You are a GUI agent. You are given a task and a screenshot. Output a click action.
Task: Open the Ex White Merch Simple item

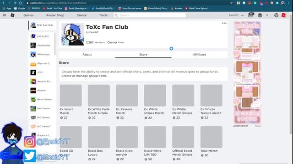point(183,102)
